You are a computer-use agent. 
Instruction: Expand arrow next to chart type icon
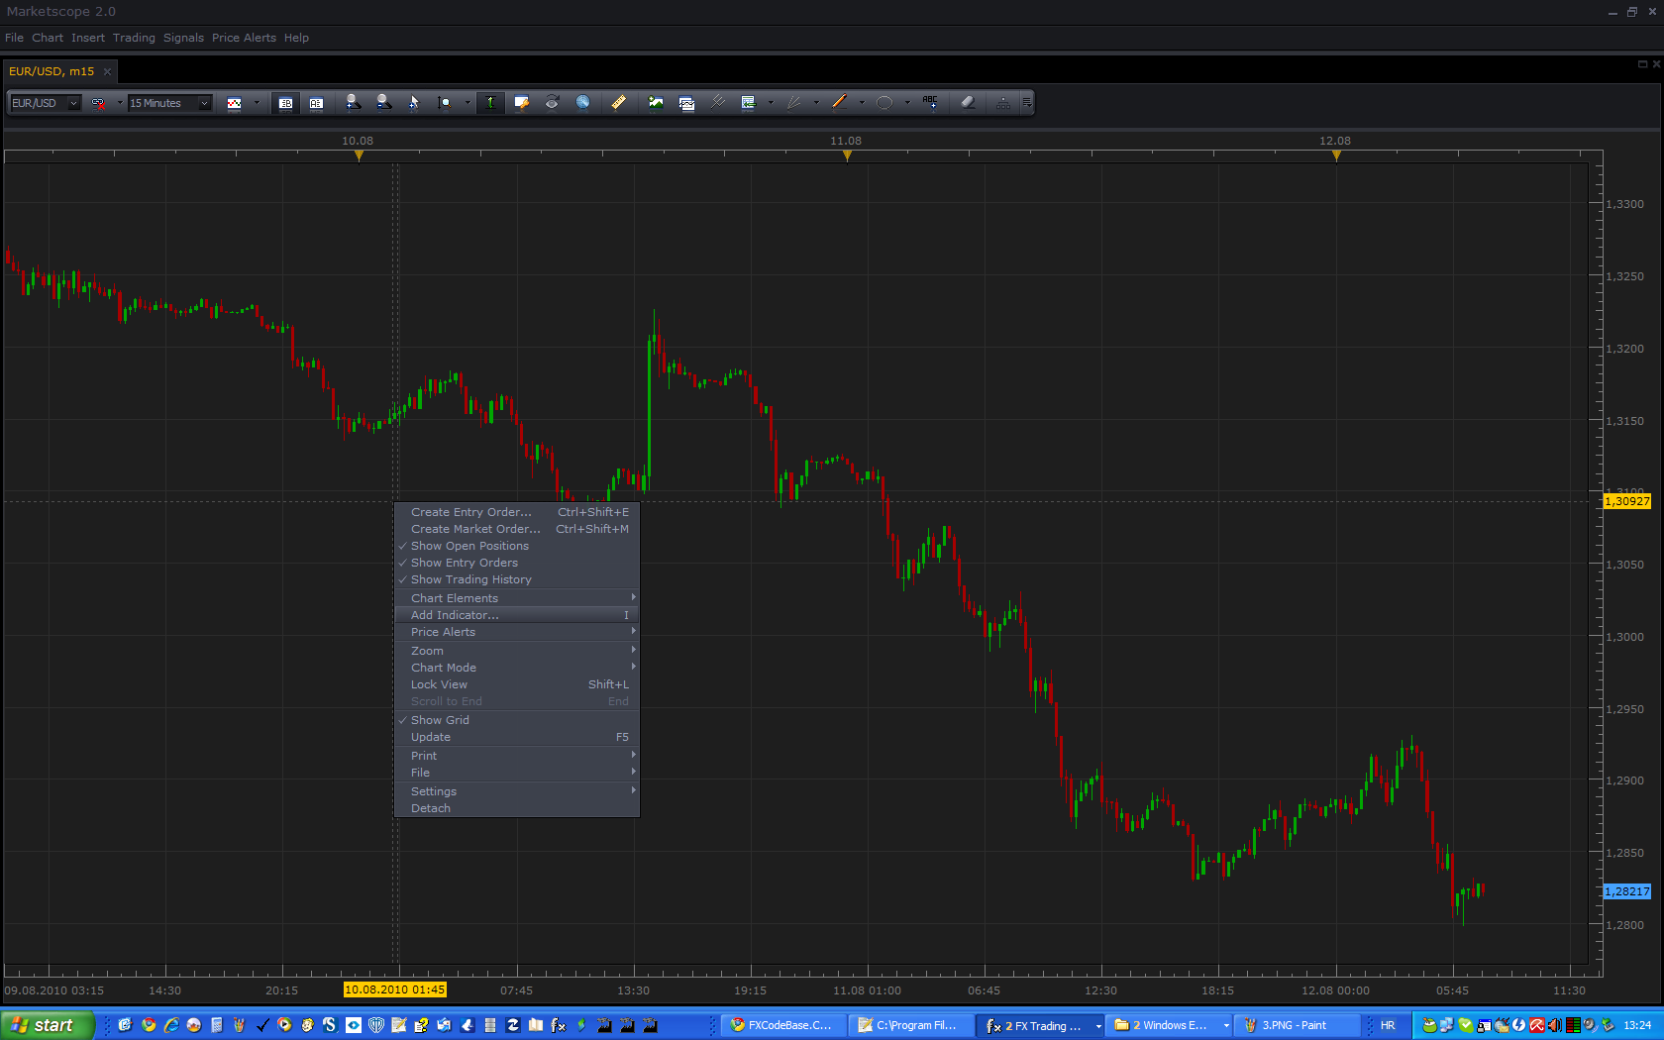257,103
